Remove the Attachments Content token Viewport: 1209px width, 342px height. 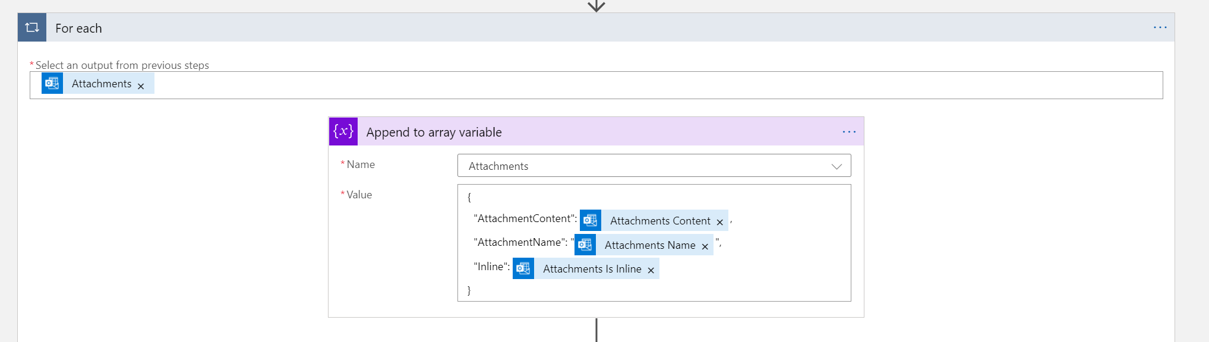point(719,222)
